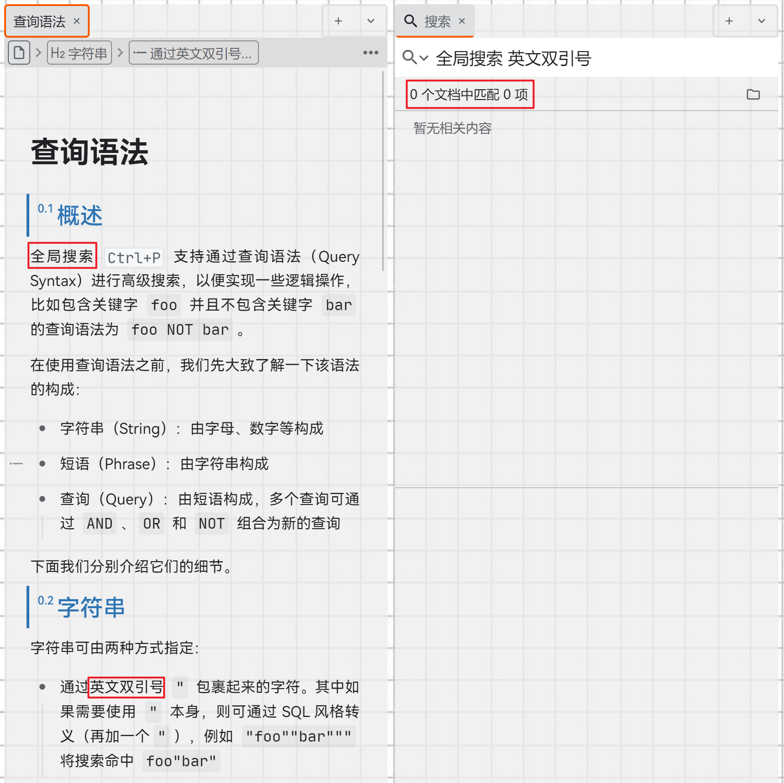Viewport: 784px width, 783px height.
Task: Click the 字符串可由两种方式指定 paragraph
Action: [x=115, y=648]
